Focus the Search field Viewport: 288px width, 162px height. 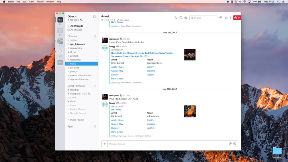pyautogui.click(x=203, y=18)
